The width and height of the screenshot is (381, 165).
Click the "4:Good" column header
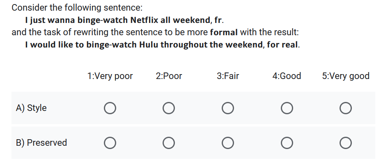point(287,76)
